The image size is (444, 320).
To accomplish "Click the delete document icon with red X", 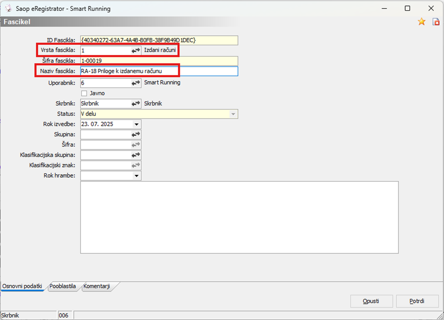I will click(x=436, y=22).
